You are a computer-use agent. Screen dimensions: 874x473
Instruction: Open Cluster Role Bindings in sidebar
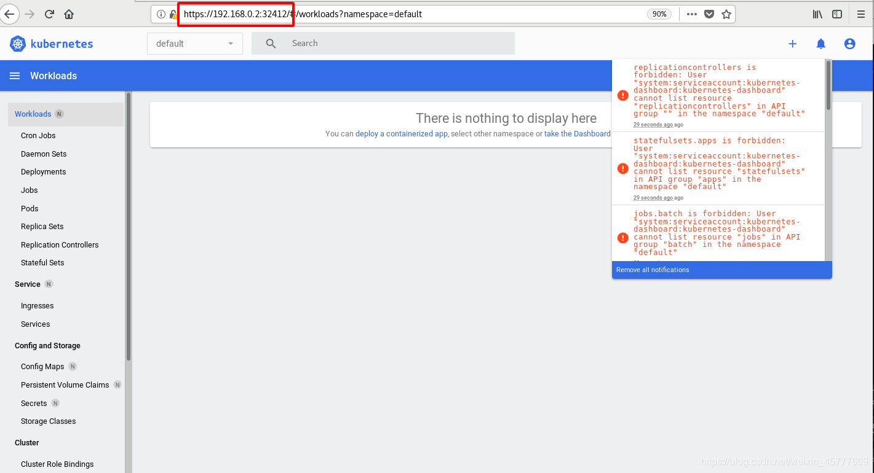coord(57,464)
